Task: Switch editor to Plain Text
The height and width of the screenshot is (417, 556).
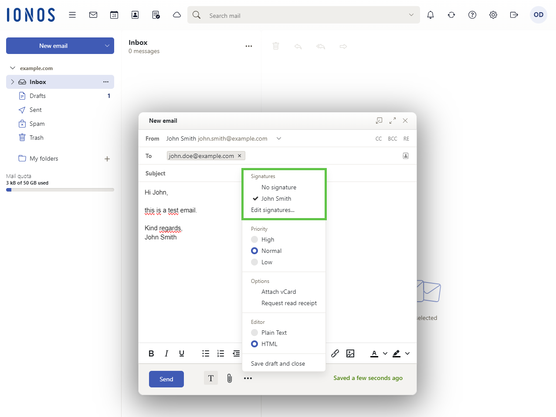Action: coord(255,333)
